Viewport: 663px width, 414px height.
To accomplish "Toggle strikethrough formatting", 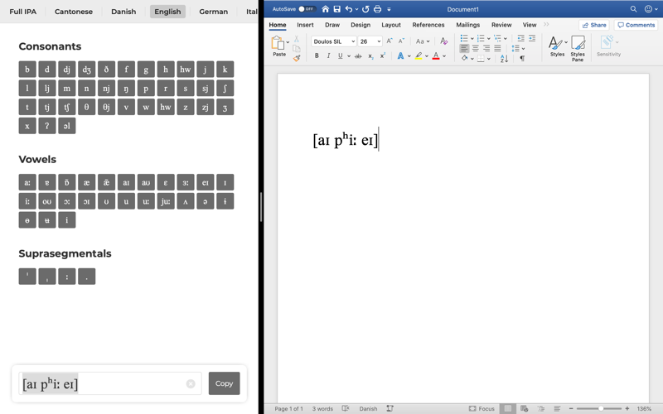I will [358, 55].
